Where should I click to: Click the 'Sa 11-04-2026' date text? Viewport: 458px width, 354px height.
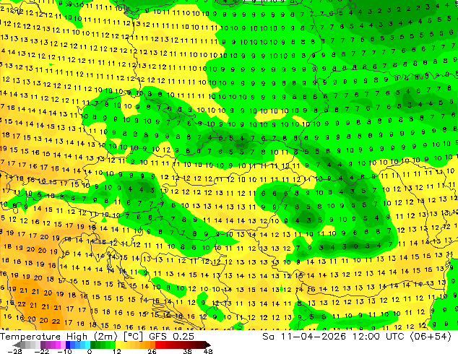(x=304, y=337)
